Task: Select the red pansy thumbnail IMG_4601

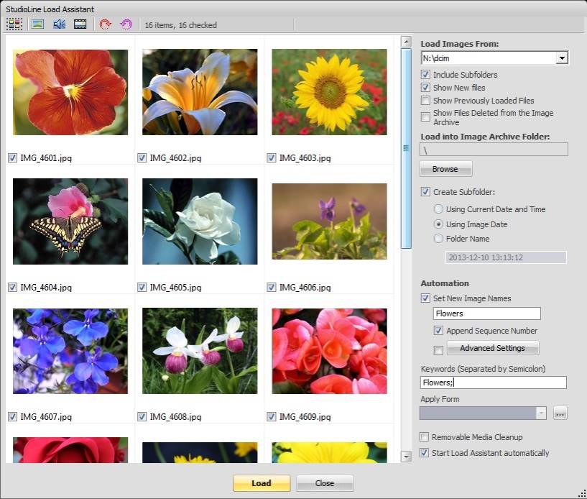Action: coord(70,92)
